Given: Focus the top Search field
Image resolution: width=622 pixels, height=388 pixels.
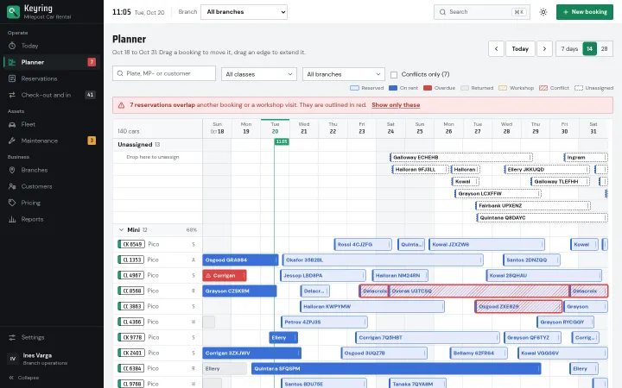Looking at the screenshot, I should 481,12.
